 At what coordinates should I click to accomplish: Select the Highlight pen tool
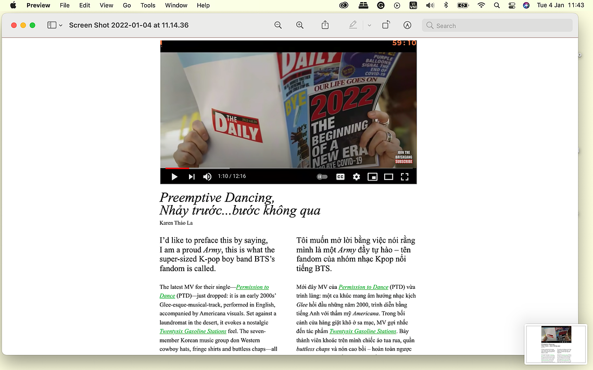[x=353, y=25]
